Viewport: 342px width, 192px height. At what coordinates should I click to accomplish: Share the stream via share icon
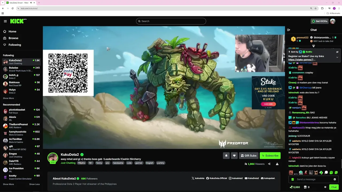pos(269,164)
